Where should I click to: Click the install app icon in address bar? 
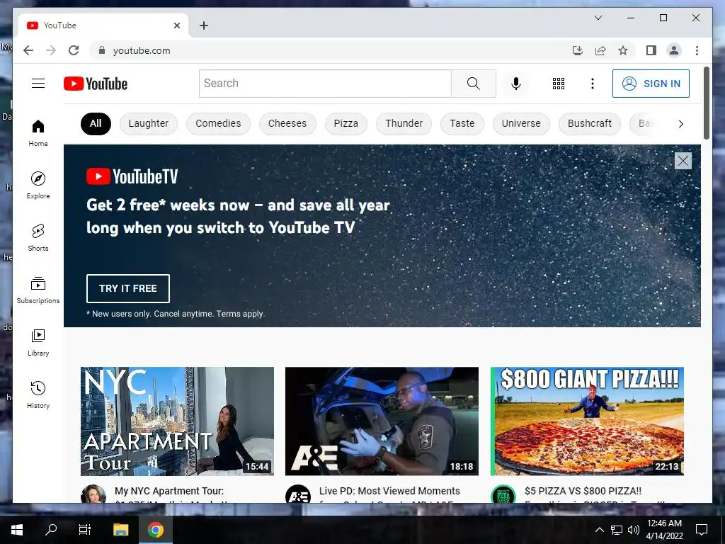click(x=577, y=50)
